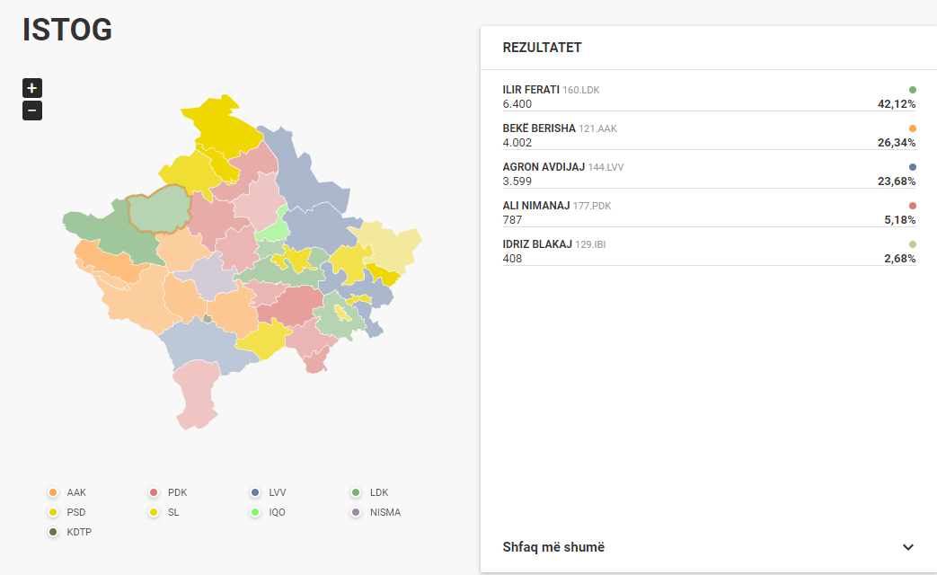937x575 pixels.
Task: Click the 121.AAK party code
Action: [x=597, y=128]
